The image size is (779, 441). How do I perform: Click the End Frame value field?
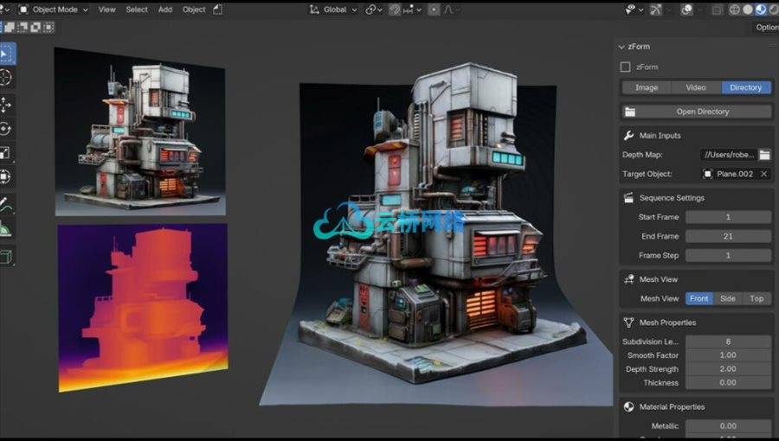tap(728, 236)
